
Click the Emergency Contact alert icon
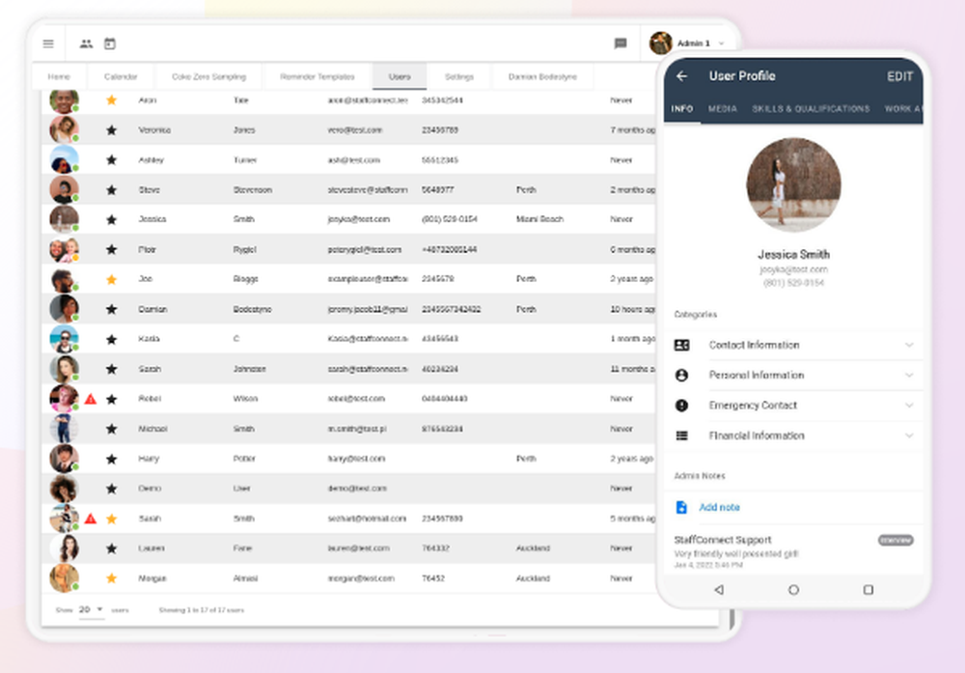(682, 405)
